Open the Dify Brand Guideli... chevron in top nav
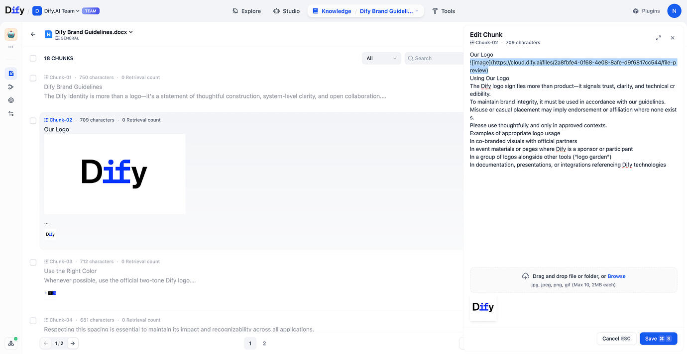Image resolution: width=687 pixels, height=354 pixels. coord(417,10)
